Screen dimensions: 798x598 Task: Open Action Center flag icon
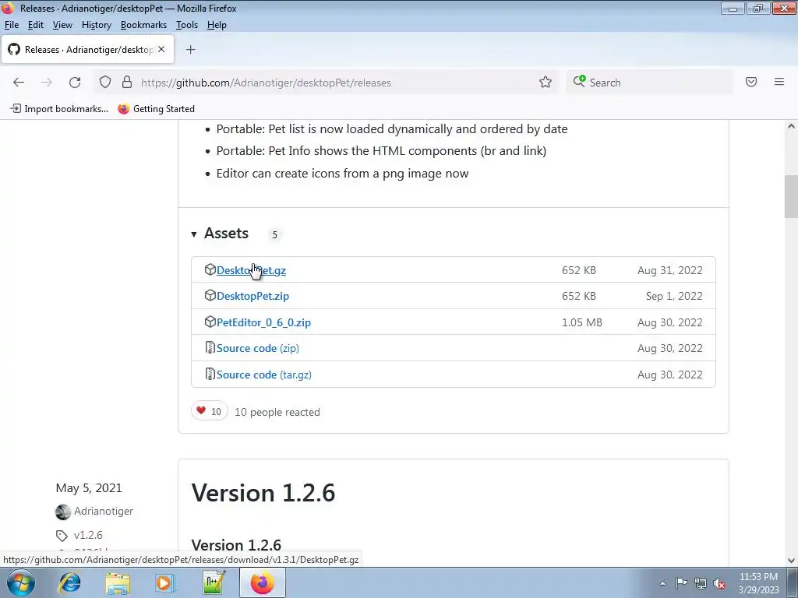(x=681, y=583)
